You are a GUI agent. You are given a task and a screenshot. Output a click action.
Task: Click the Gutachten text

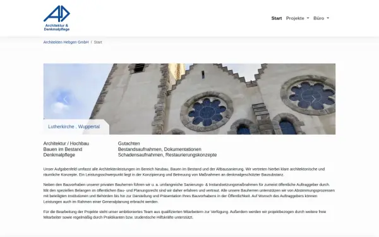coord(129,143)
